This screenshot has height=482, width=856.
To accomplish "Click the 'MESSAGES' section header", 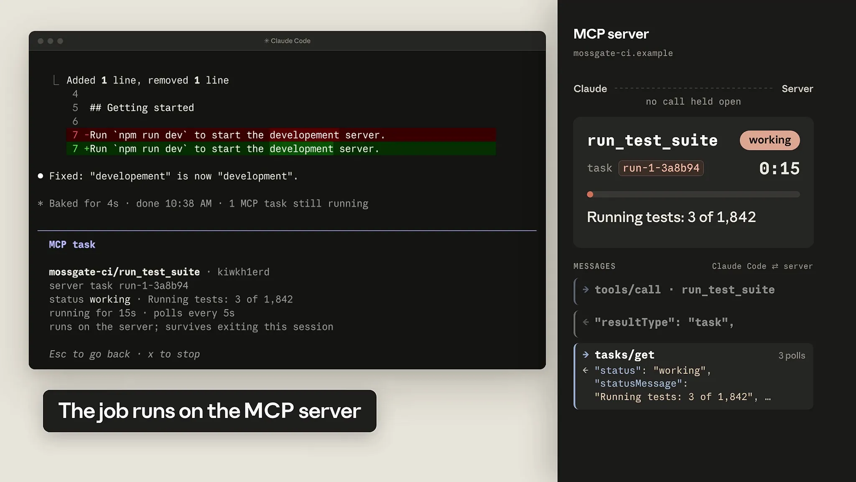I will 594,267.
